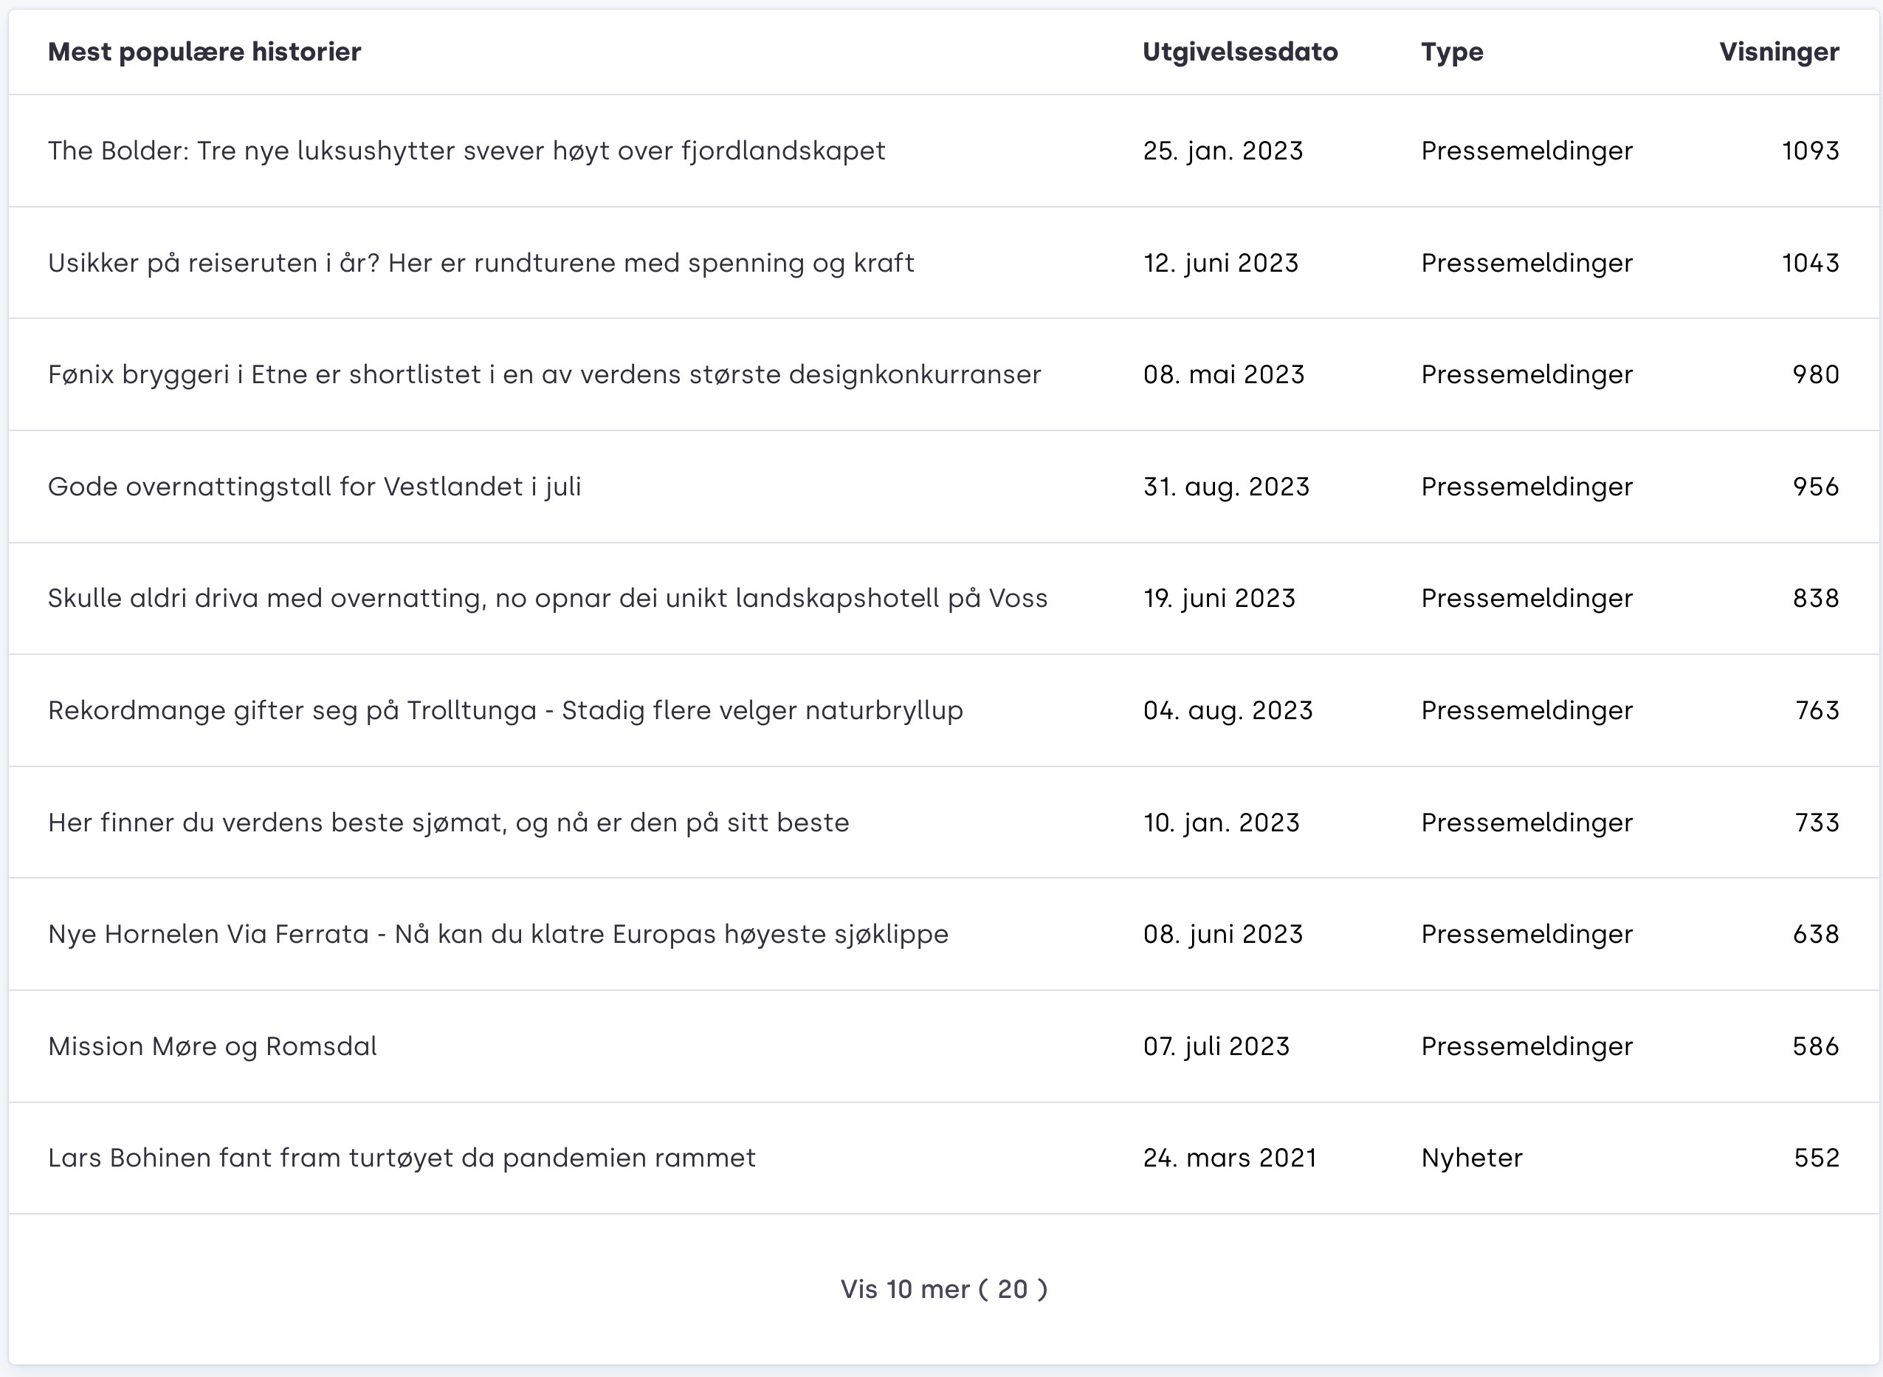Image resolution: width=1883 pixels, height=1377 pixels.
Task: Click the Nyheter type in last row
Action: point(1471,1158)
